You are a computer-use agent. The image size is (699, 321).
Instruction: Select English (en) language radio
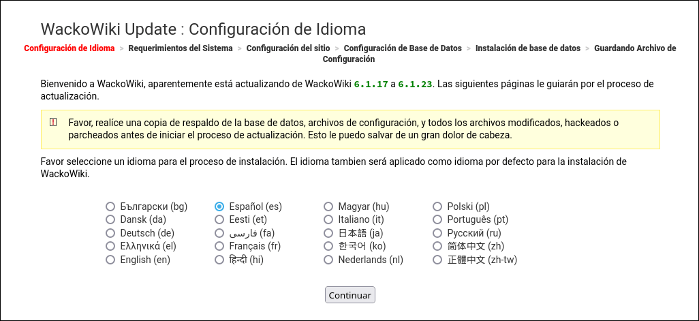tap(110, 260)
